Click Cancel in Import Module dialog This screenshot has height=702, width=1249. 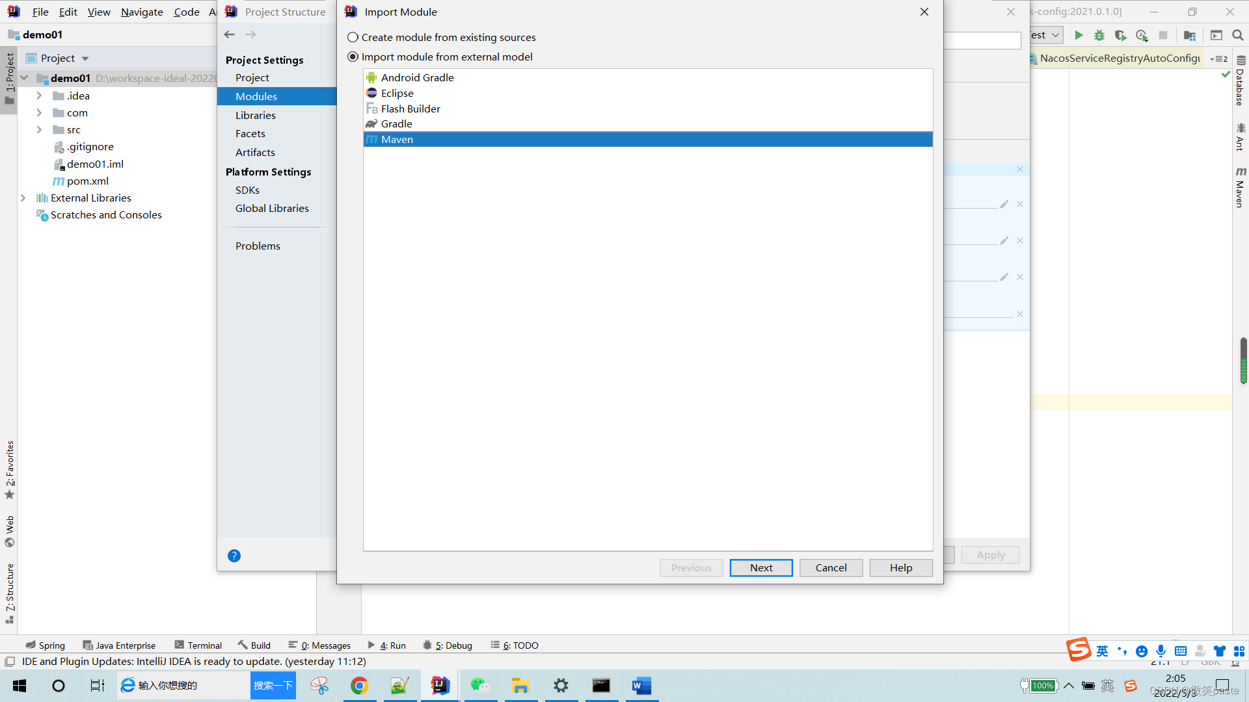(831, 567)
